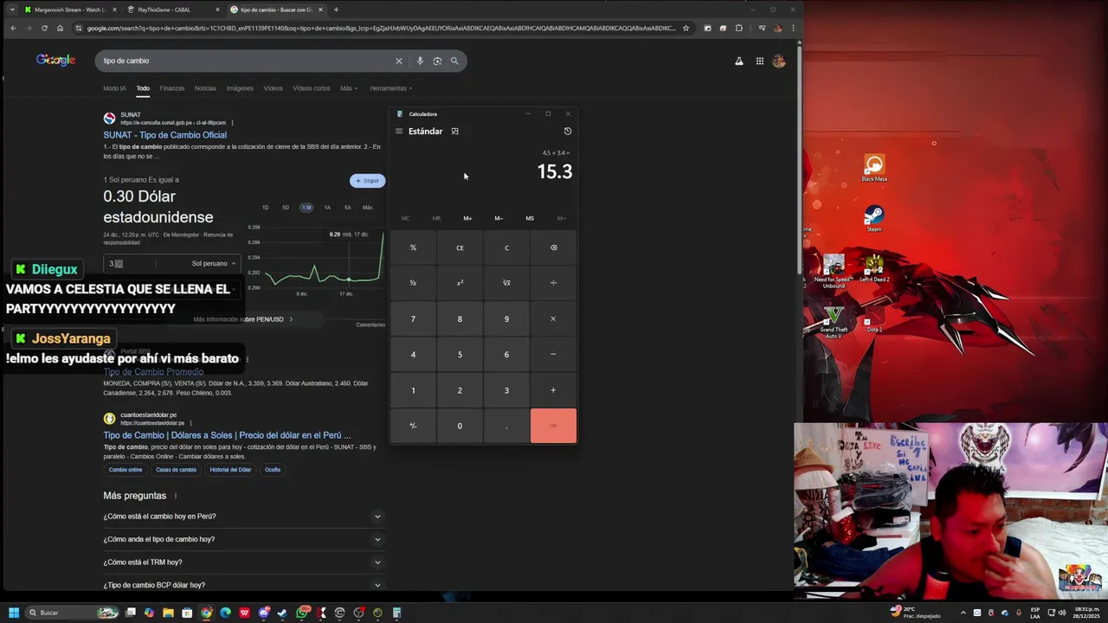Open the Google Search Labs flask icon
This screenshot has width=1108, height=623.
coord(739,61)
